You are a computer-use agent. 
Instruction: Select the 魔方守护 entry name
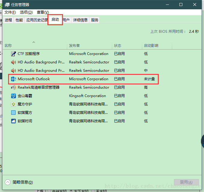tap(25, 104)
